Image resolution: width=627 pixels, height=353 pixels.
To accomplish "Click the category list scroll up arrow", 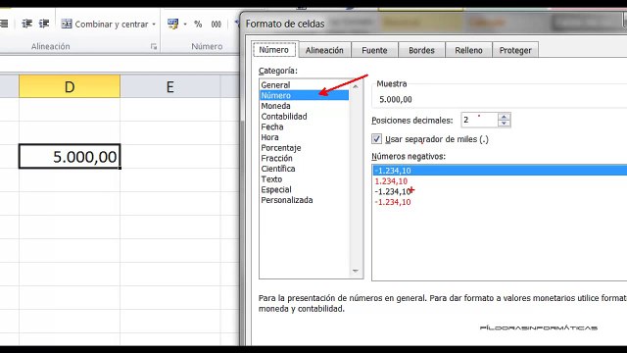I will point(355,86).
